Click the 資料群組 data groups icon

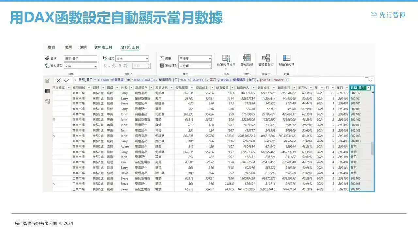tap(247, 58)
